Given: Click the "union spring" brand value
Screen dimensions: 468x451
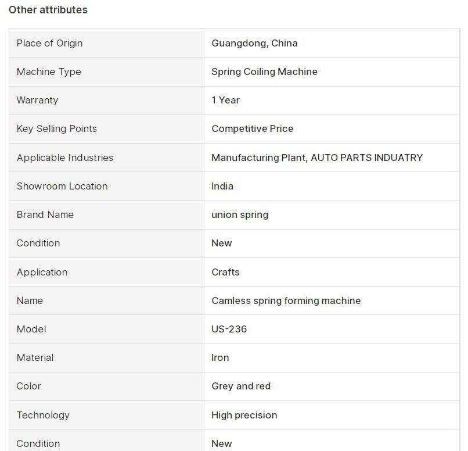Looking at the screenshot, I should [x=240, y=214].
